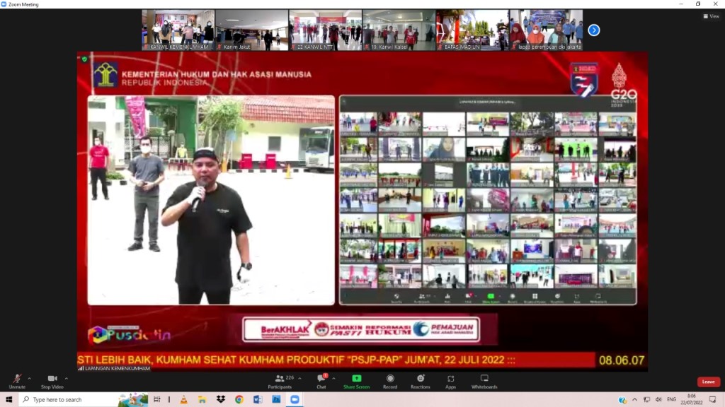Show next page of participant thumbnails
Viewport: 725px width, 407px height.
click(x=594, y=30)
